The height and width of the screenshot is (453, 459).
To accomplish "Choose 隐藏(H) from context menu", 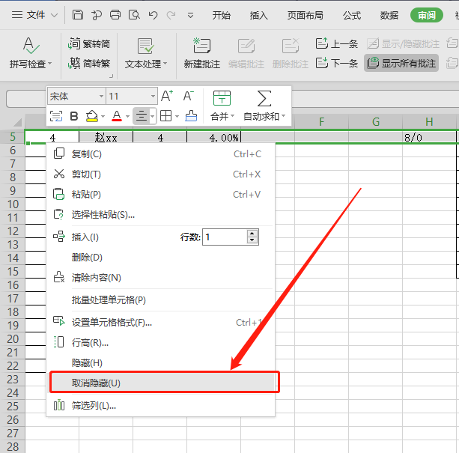I will pyautogui.click(x=160, y=363).
